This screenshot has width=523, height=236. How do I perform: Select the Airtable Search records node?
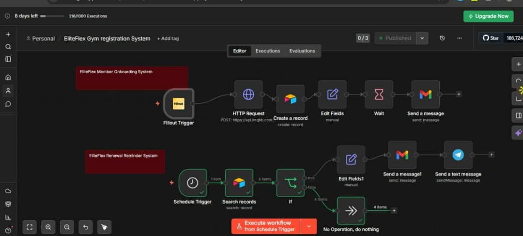239,183
